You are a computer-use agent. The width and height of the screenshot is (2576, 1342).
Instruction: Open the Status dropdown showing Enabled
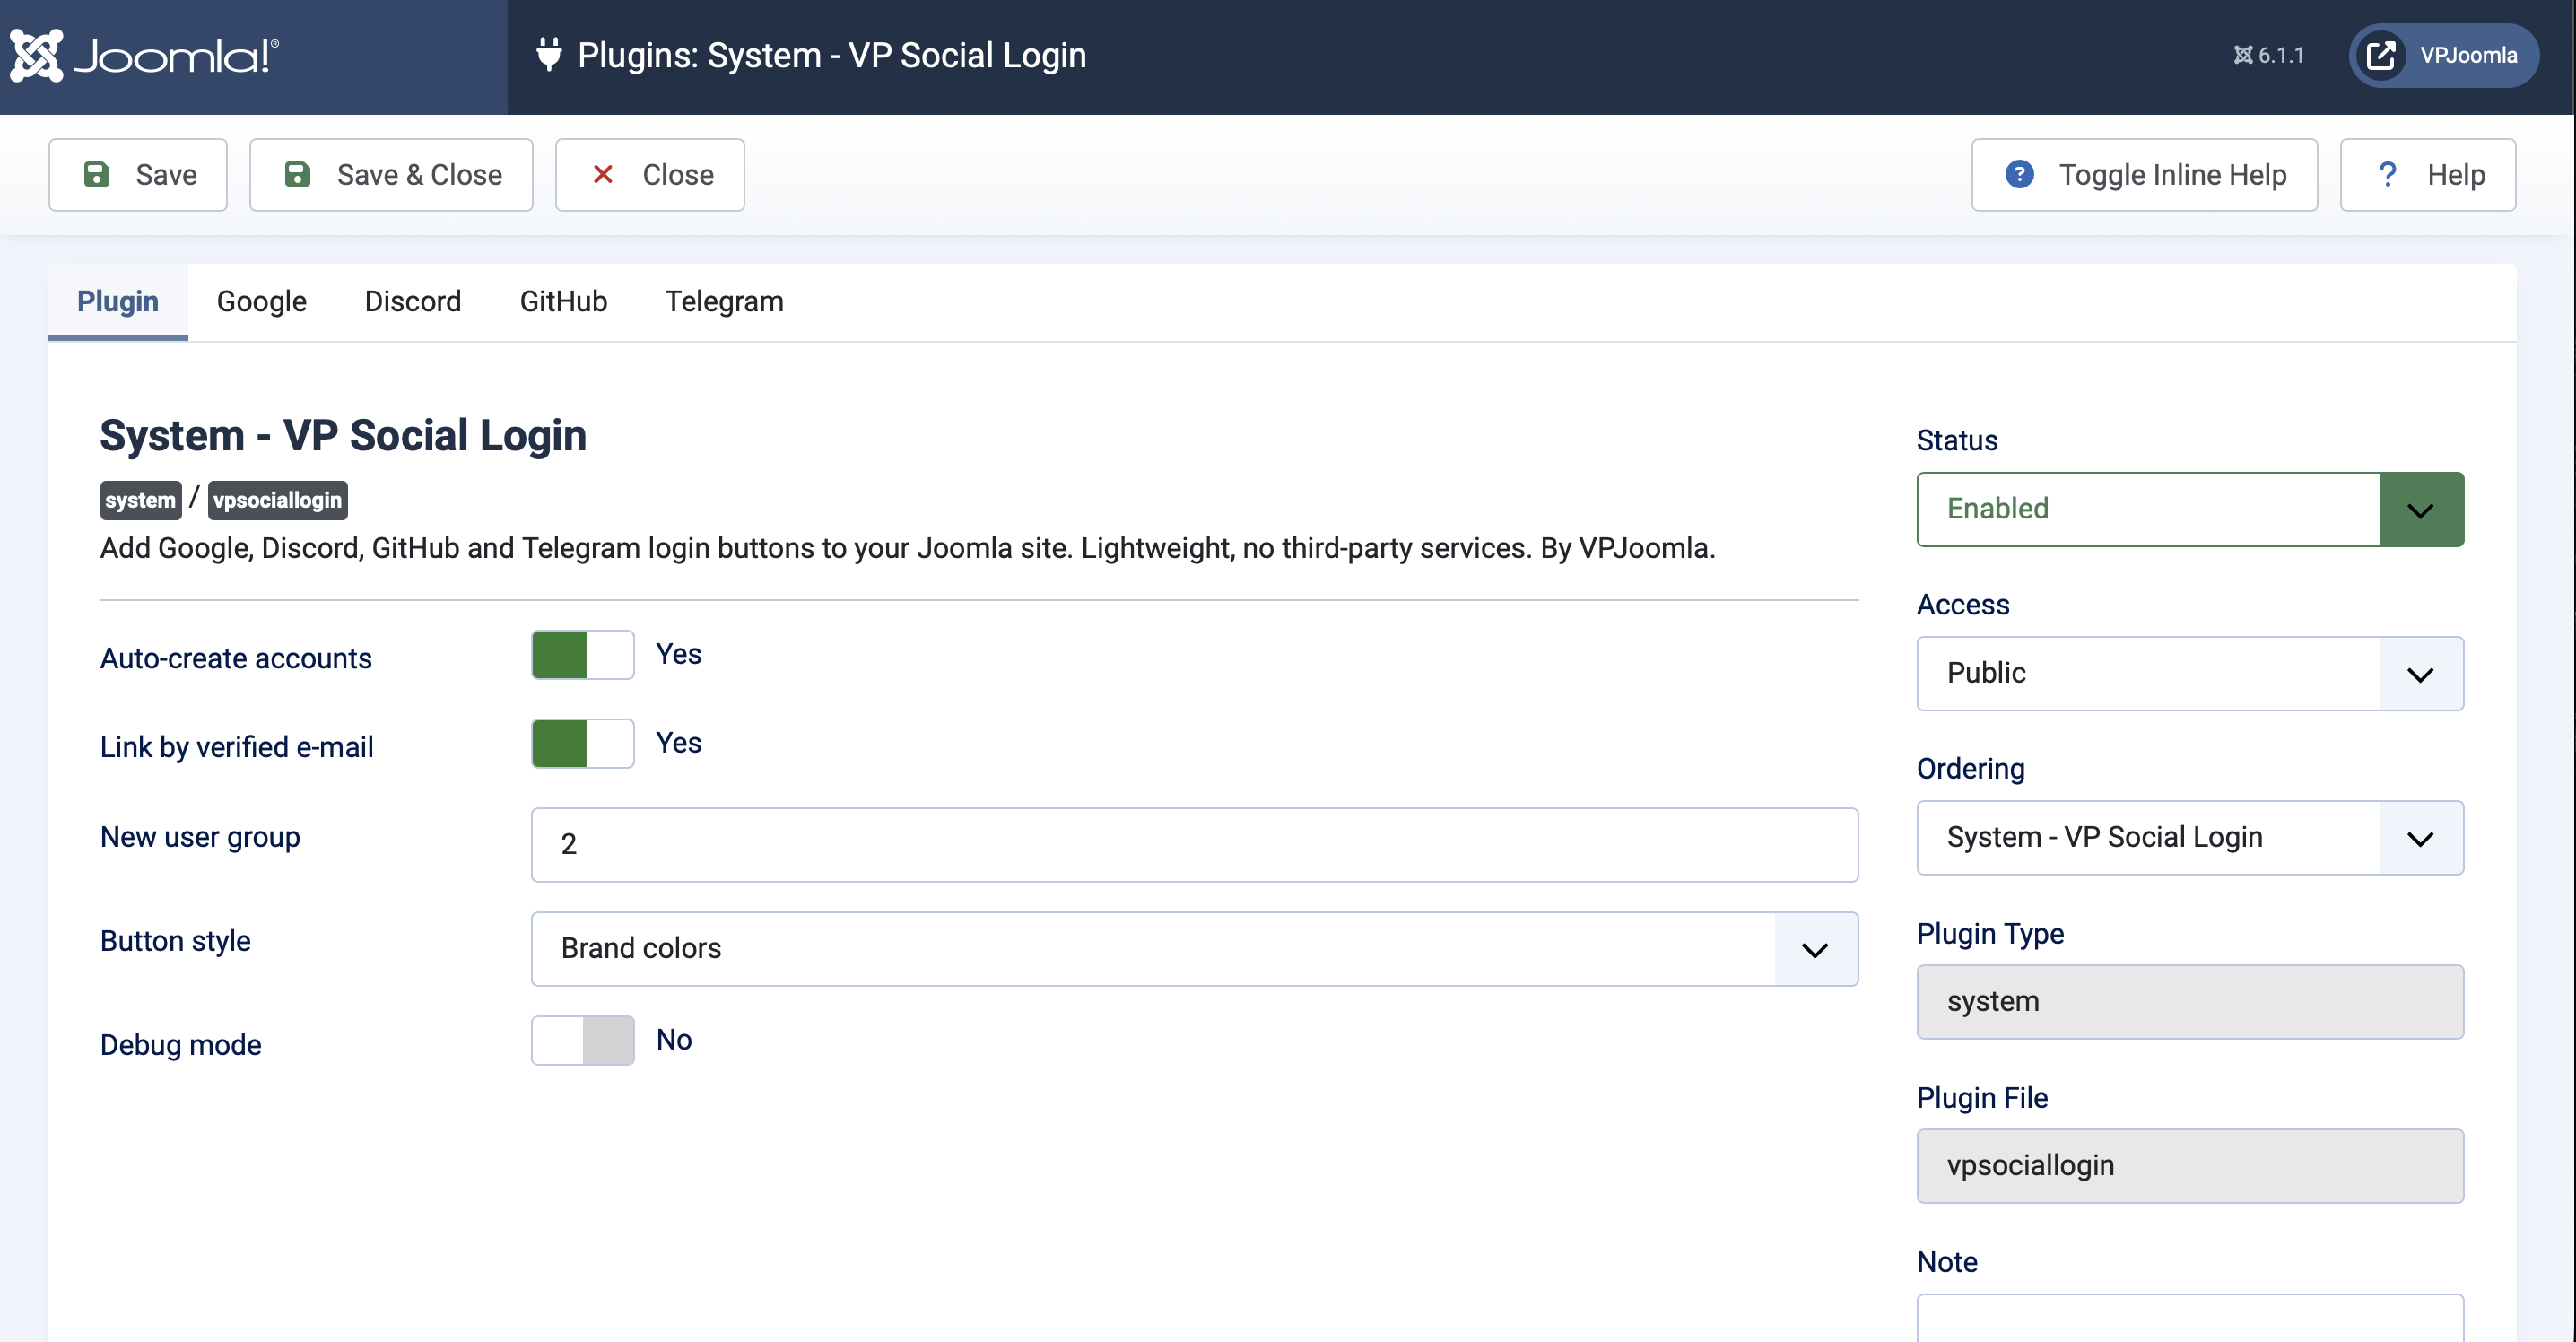pos(2190,509)
